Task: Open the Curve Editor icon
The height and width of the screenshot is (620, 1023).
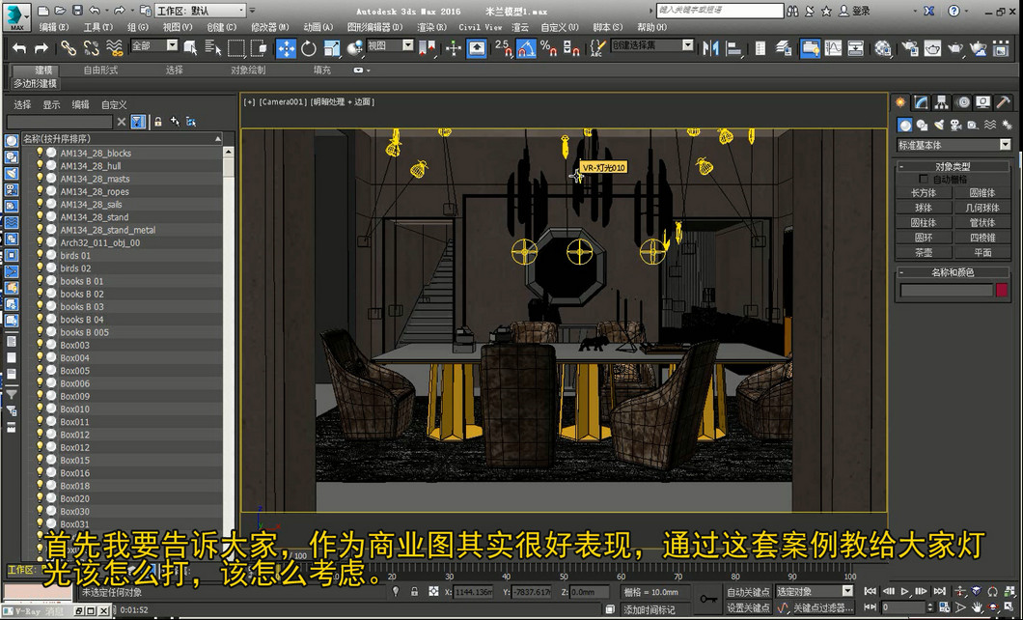Action: click(833, 48)
